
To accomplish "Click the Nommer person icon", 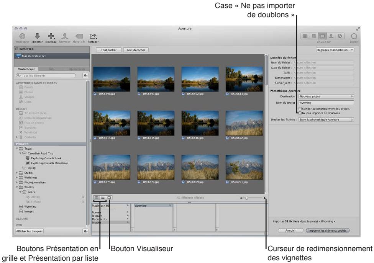I will pos(64,36).
